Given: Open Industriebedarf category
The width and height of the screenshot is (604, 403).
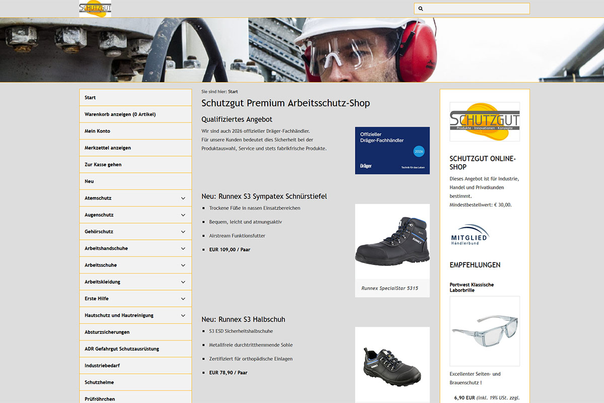Looking at the screenshot, I should 135,365.
